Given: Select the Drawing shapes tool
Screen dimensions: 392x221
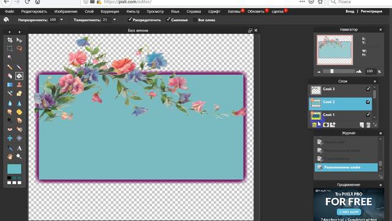Looking at the screenshot, I should coord(19,93).
